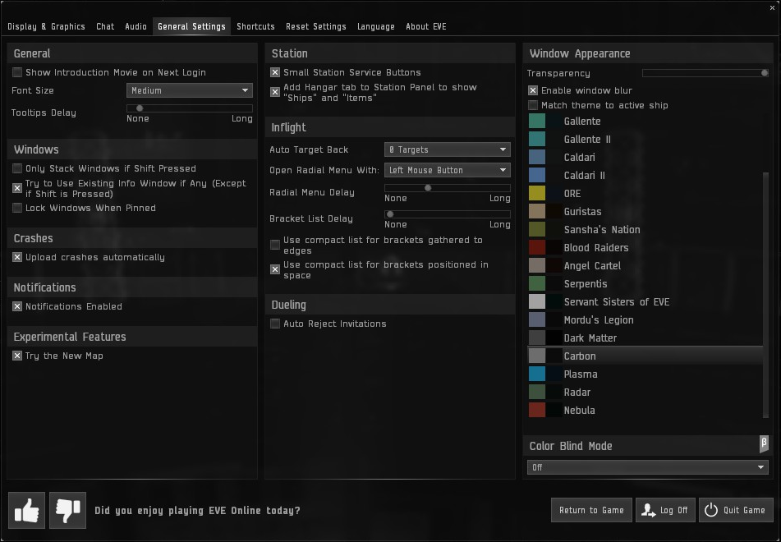Enable Show Introduction Movie on Next Login
The width and height of the screenshot is (781, 542).
coord(17,72)
